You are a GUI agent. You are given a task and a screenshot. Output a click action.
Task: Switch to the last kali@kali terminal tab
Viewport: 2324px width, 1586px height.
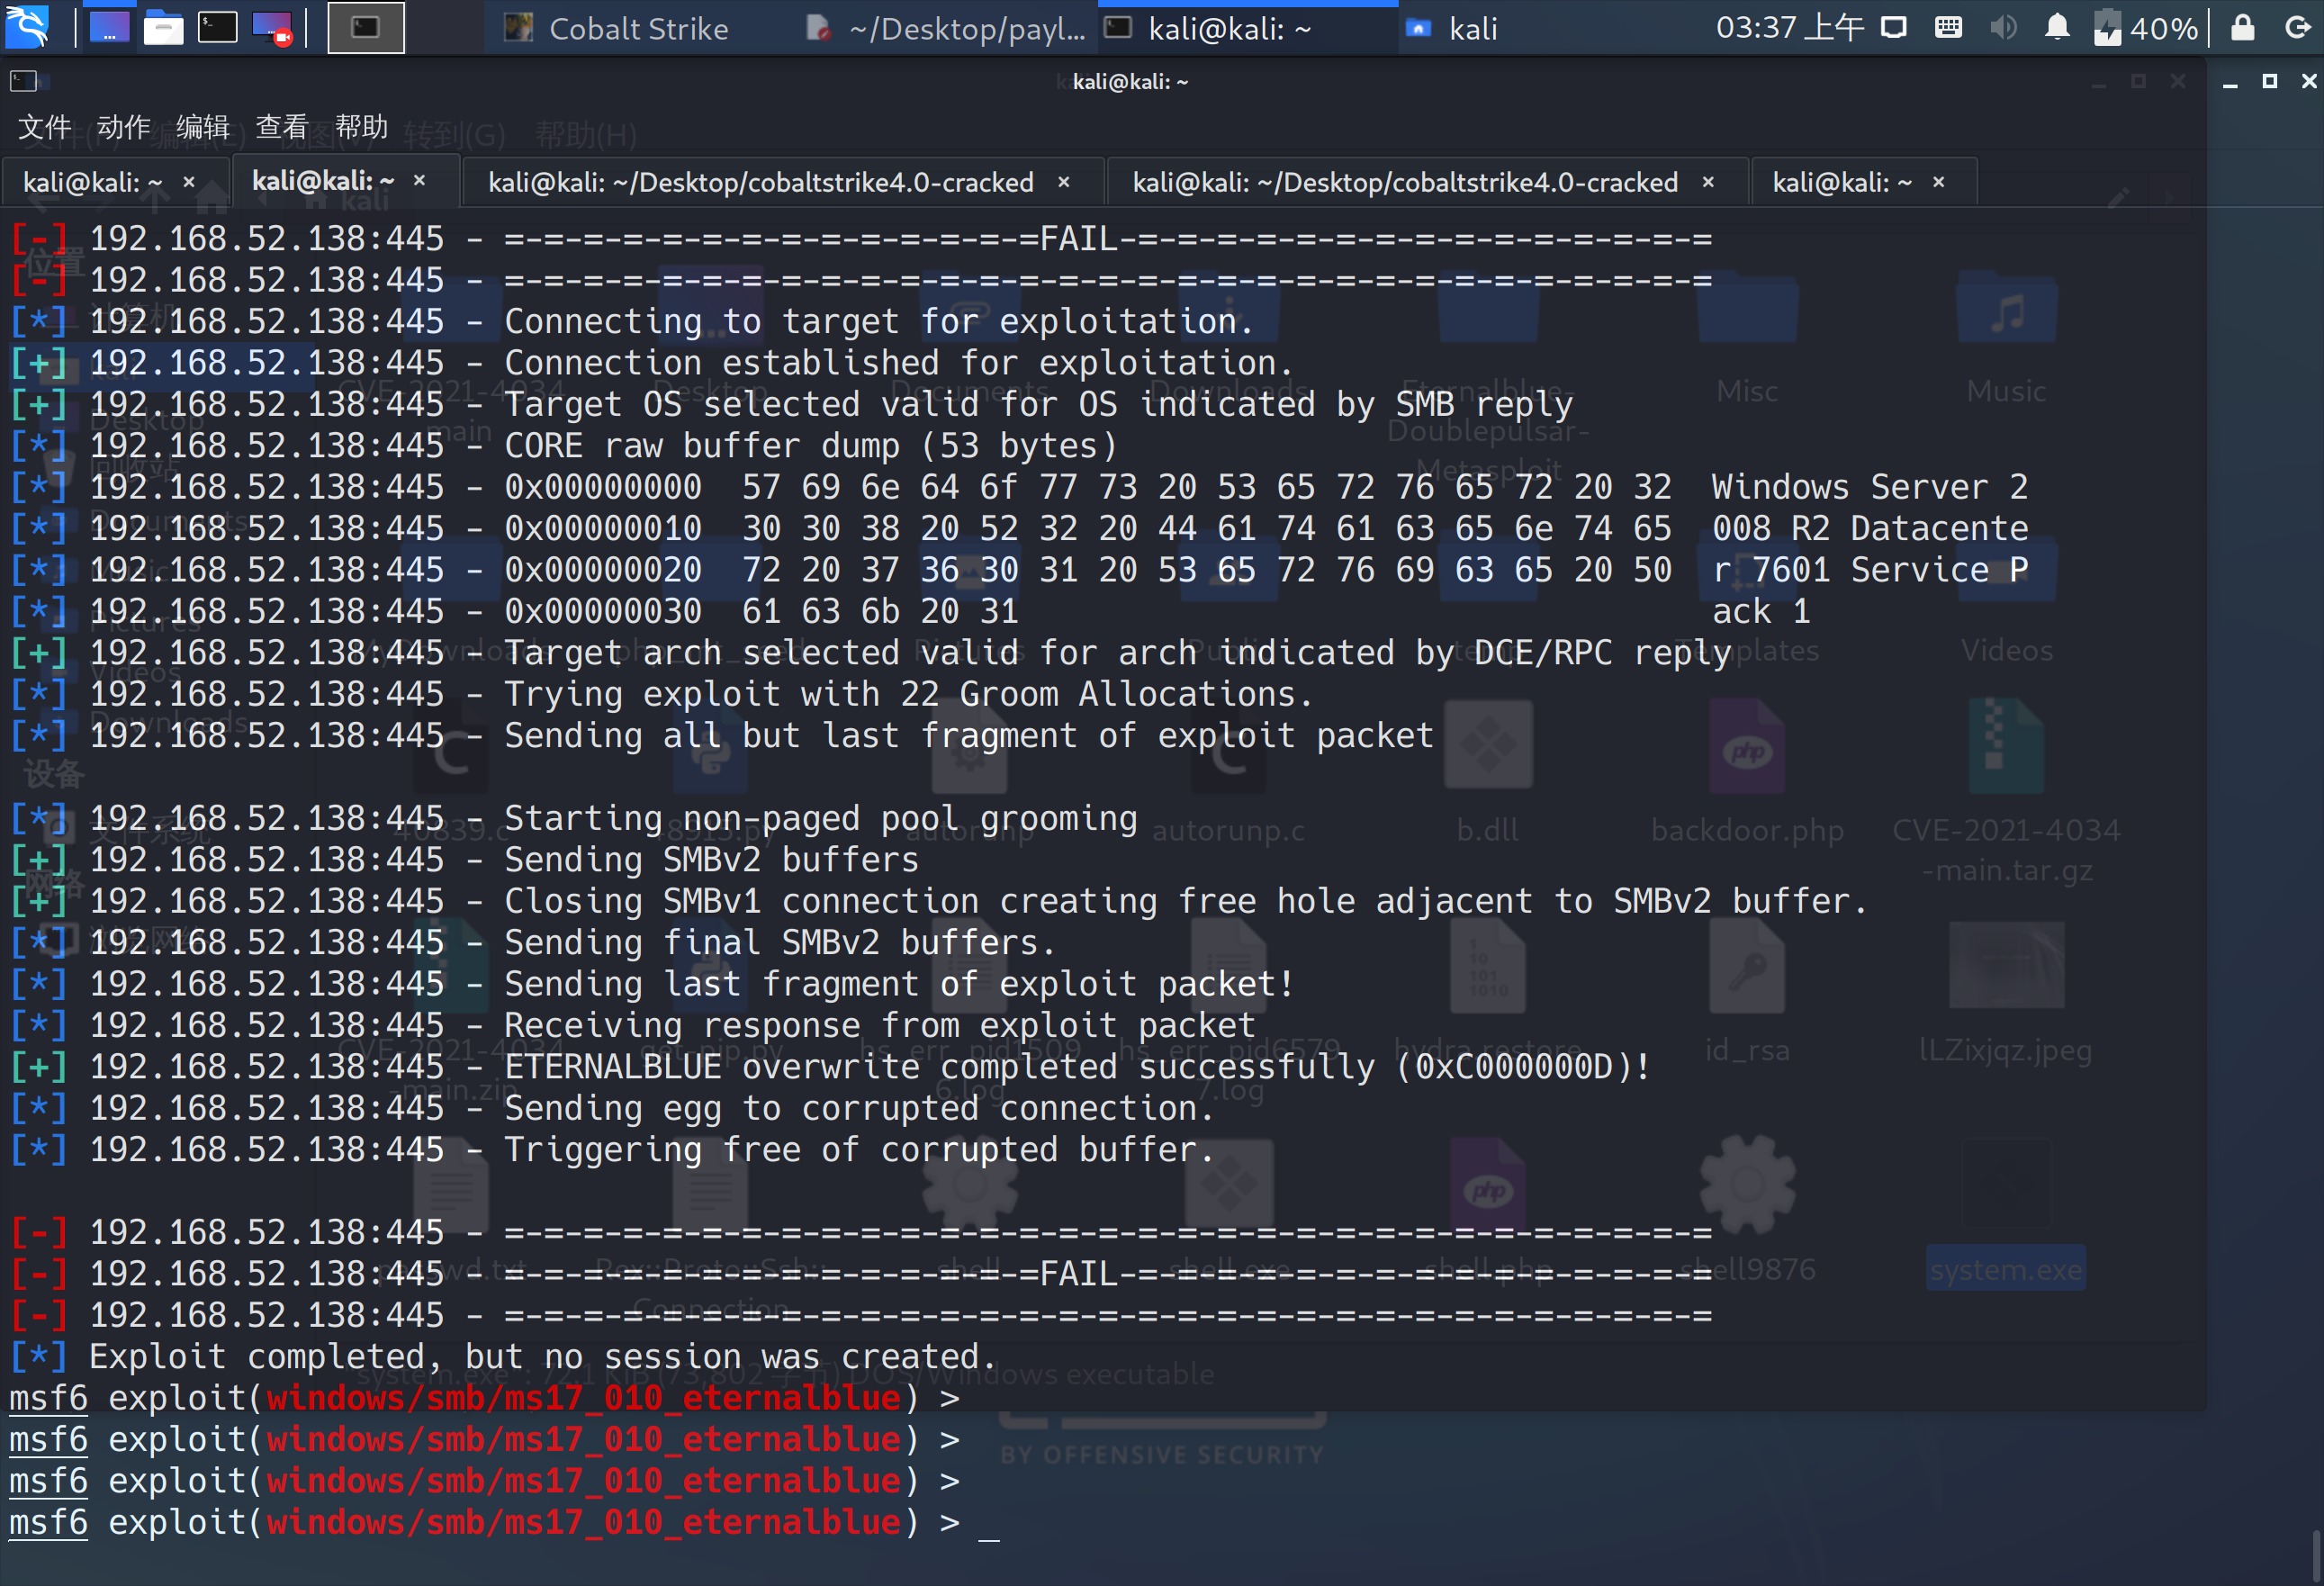pos(1841,182)
